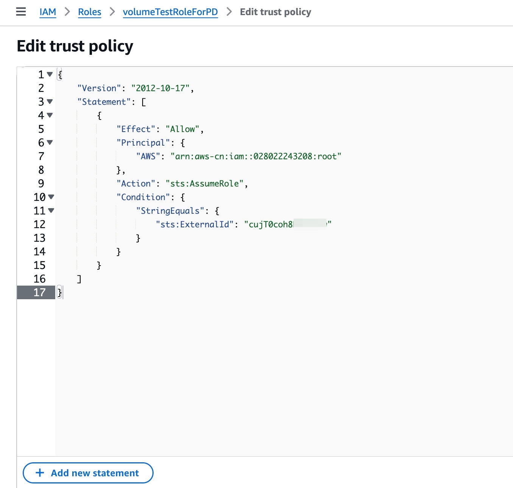Place cursor in the principal ARN string
Viewport: 513px width, 488px height.
click(256, 157)
